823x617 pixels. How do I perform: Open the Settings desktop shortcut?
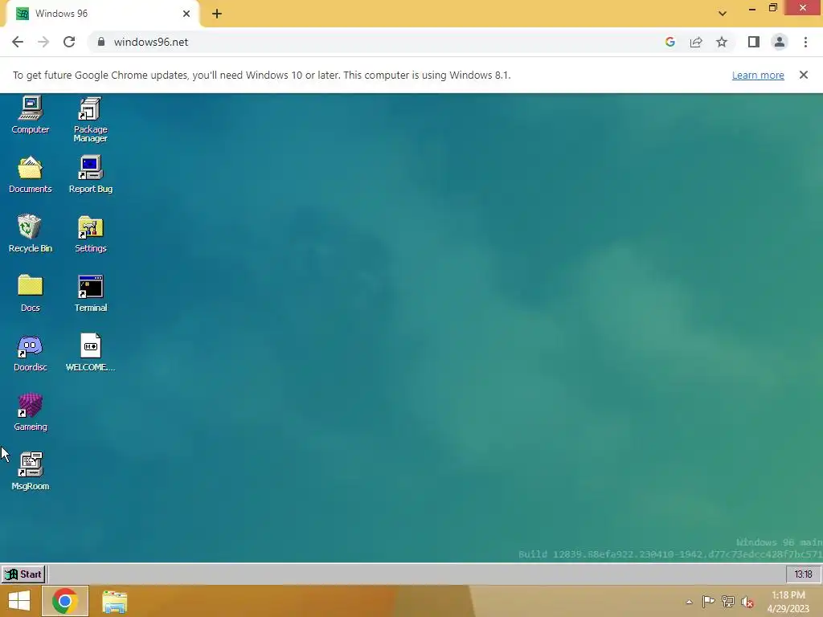[x=90, y=234]
